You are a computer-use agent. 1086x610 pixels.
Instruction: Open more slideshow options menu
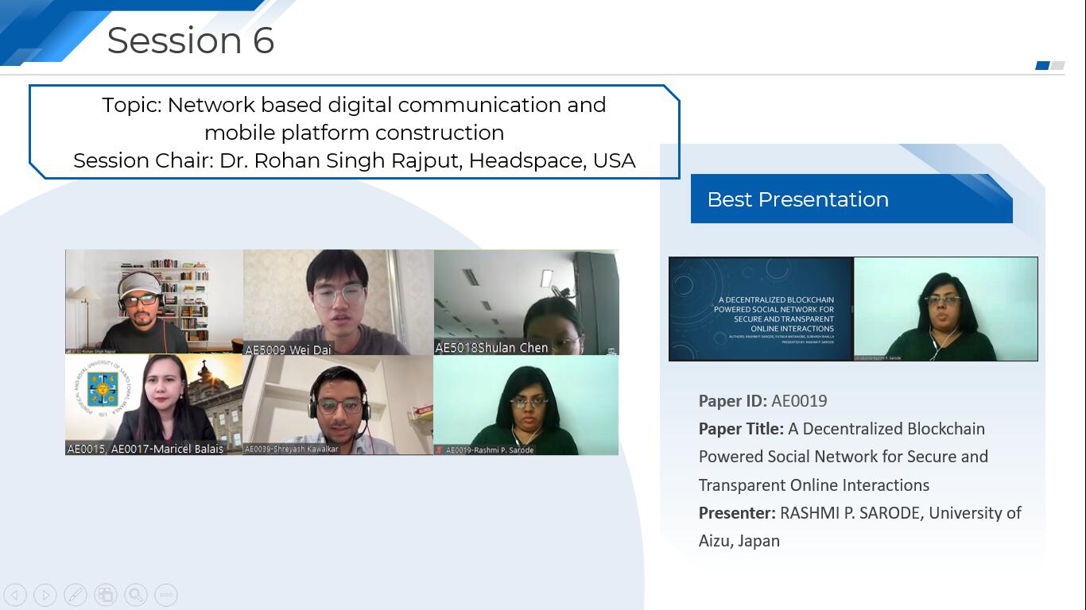coord(166,594)
